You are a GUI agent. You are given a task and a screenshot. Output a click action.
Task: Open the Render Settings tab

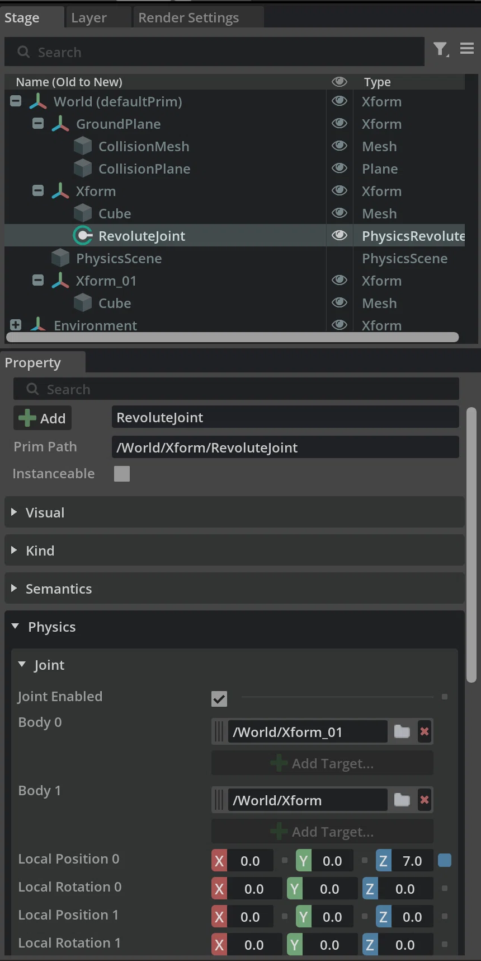pyautogui.click(x=188, y=18)
